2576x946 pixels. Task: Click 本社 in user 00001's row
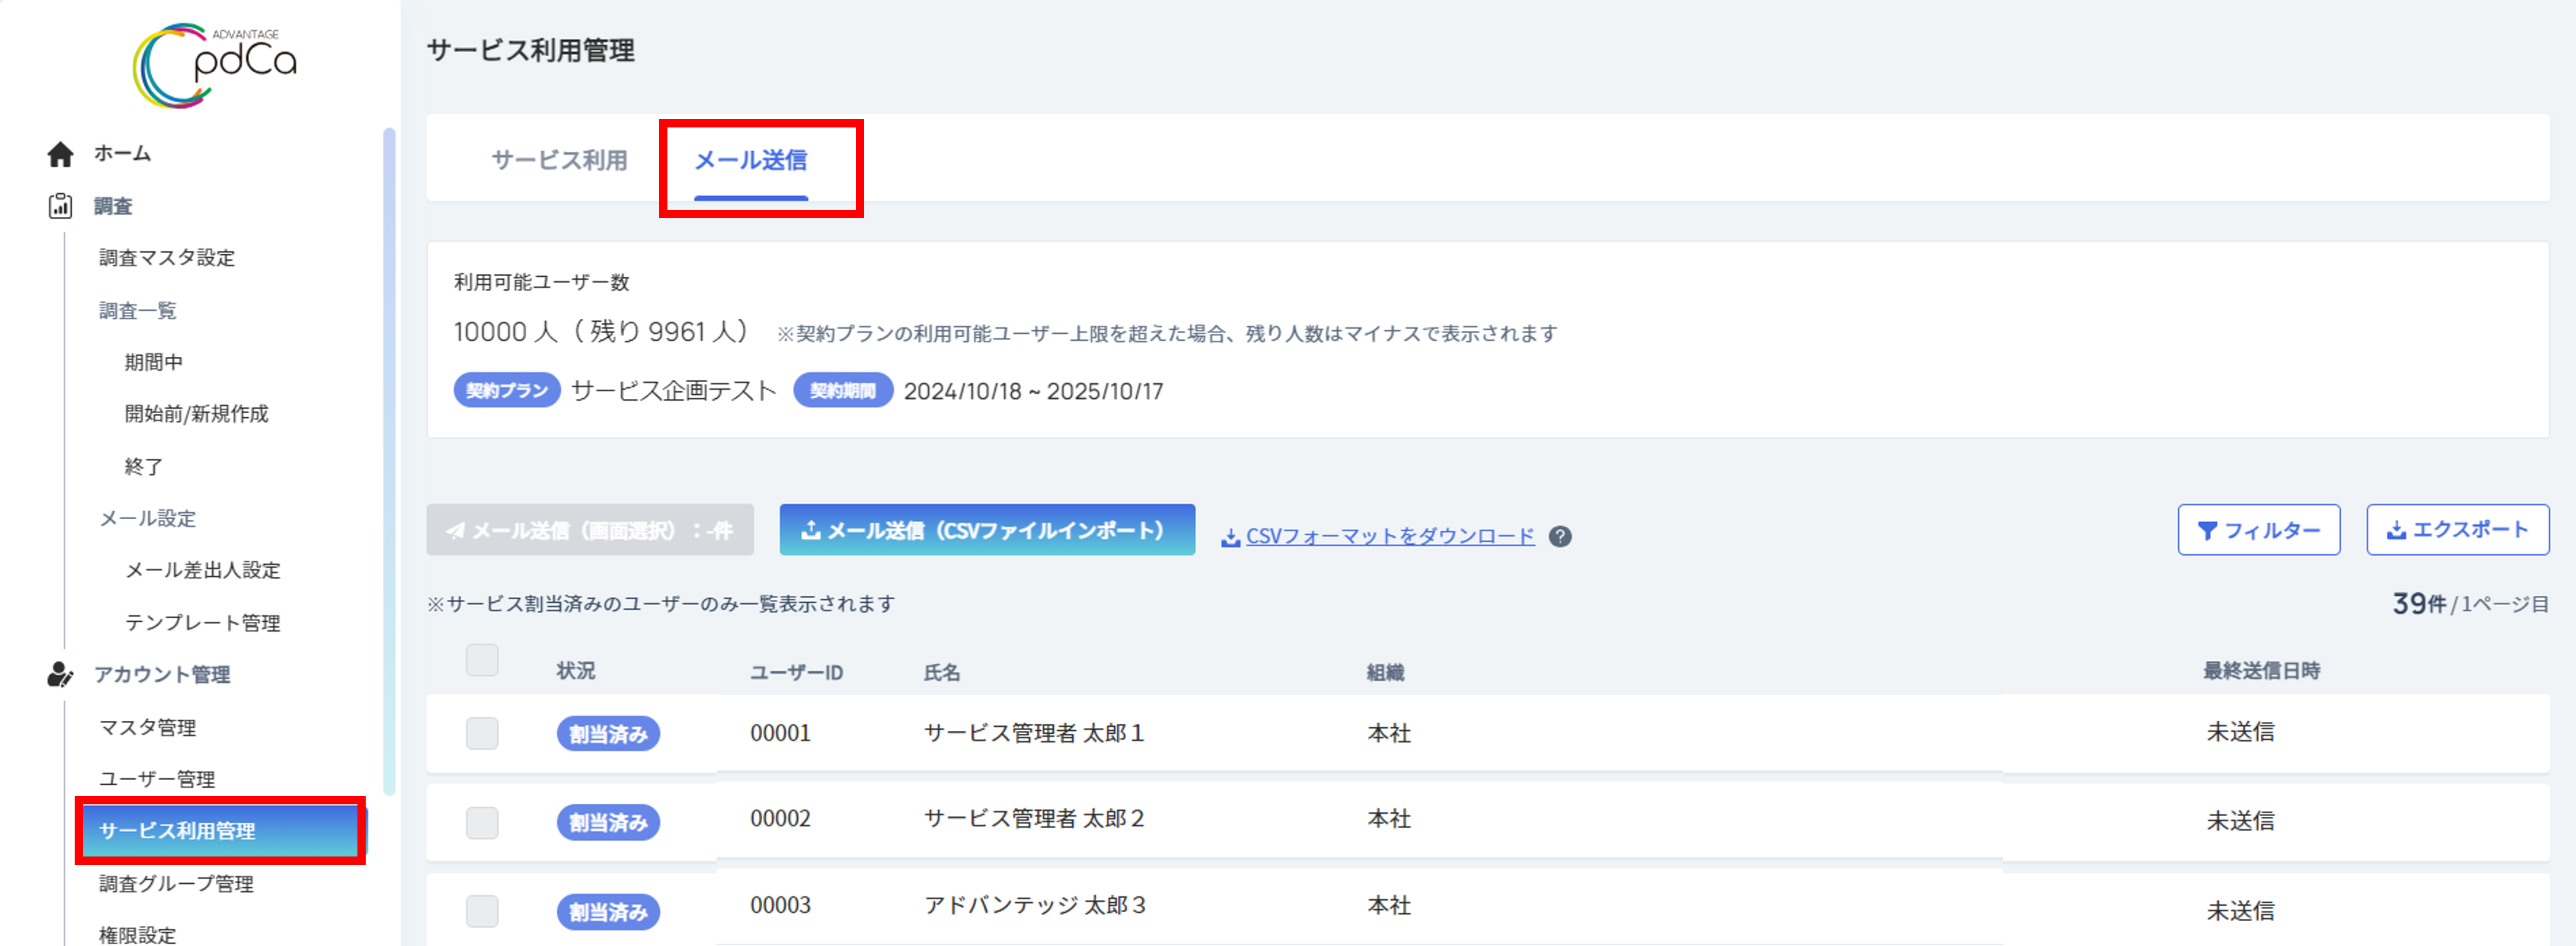pos(1389,733)
